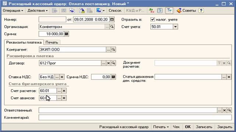
Task: Open the calendar picker for the date field
Action: [x=112, y=19]
